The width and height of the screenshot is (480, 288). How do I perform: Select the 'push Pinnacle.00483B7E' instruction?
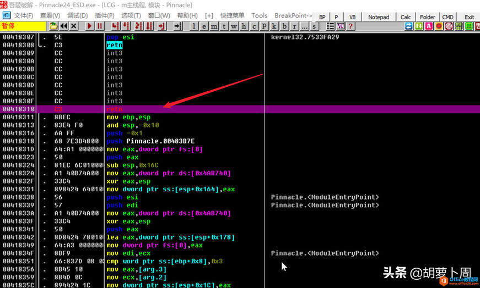pyautogui.click(x=150, y=141)
